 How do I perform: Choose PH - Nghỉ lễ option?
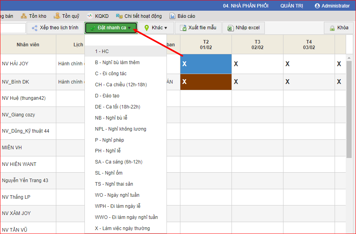(x=126, y=150)
